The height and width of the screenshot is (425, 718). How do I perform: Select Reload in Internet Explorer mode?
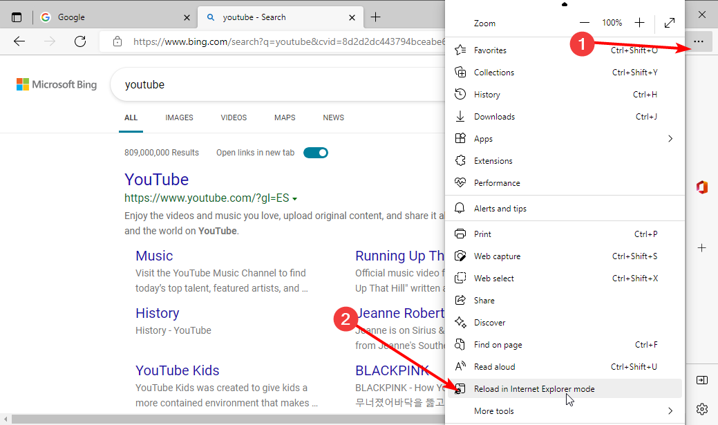565,388
